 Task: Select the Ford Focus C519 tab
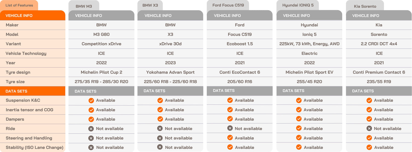pyautogui.click(x=228, y=5)
